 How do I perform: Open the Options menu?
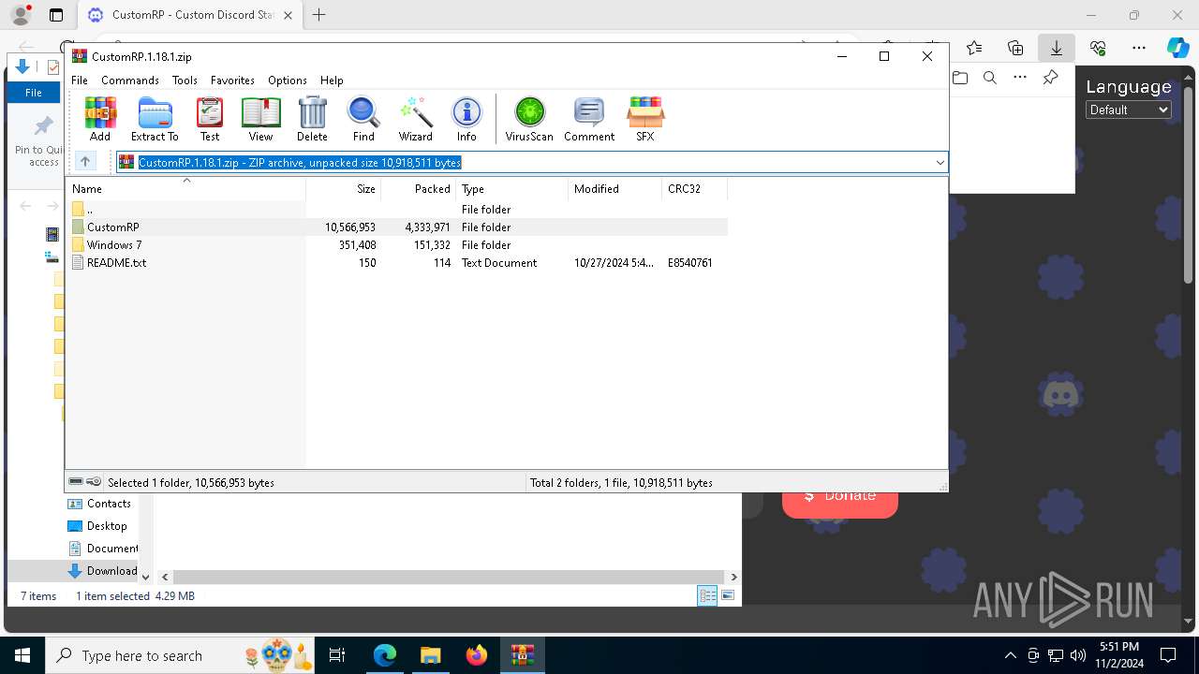pos(288,81)
